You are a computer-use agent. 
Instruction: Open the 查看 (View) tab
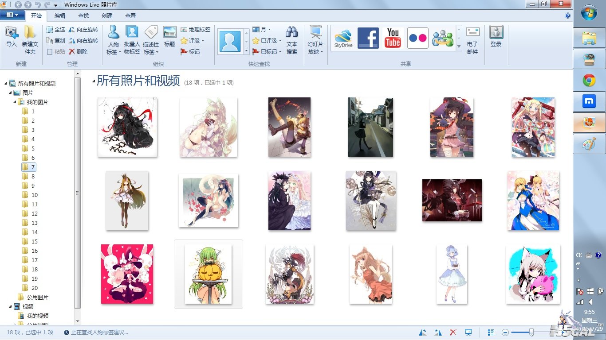point(130,15)
